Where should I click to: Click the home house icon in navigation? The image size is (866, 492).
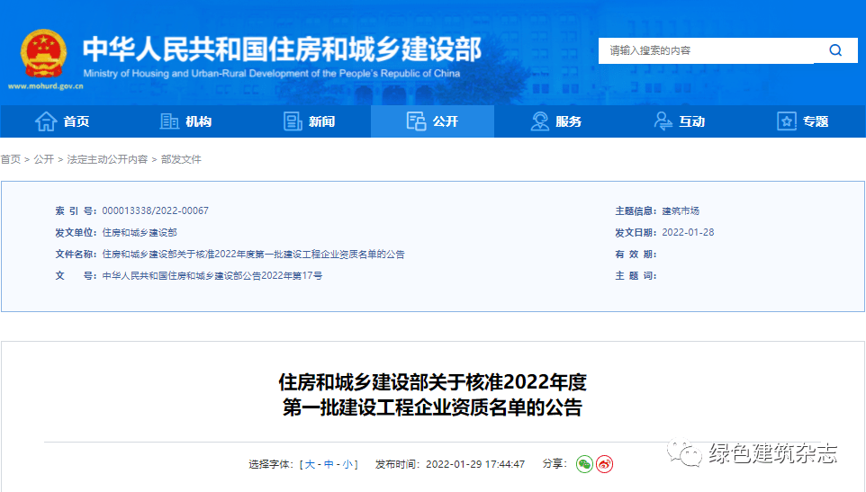point(46,121)
